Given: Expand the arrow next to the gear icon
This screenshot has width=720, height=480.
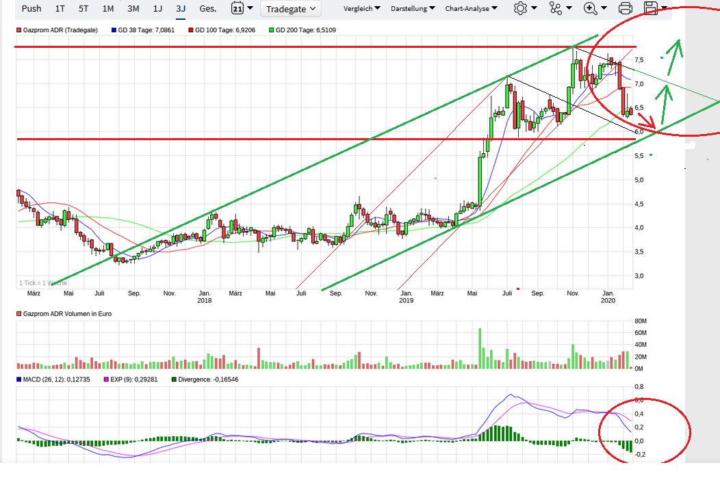Looking at the screenshot, I should [x=534, y=8].
